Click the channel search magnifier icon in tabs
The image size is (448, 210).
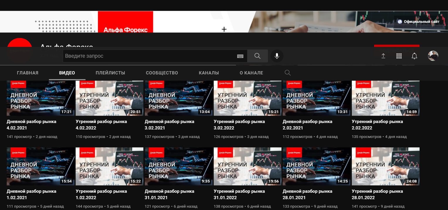click(x=288, y=73)
